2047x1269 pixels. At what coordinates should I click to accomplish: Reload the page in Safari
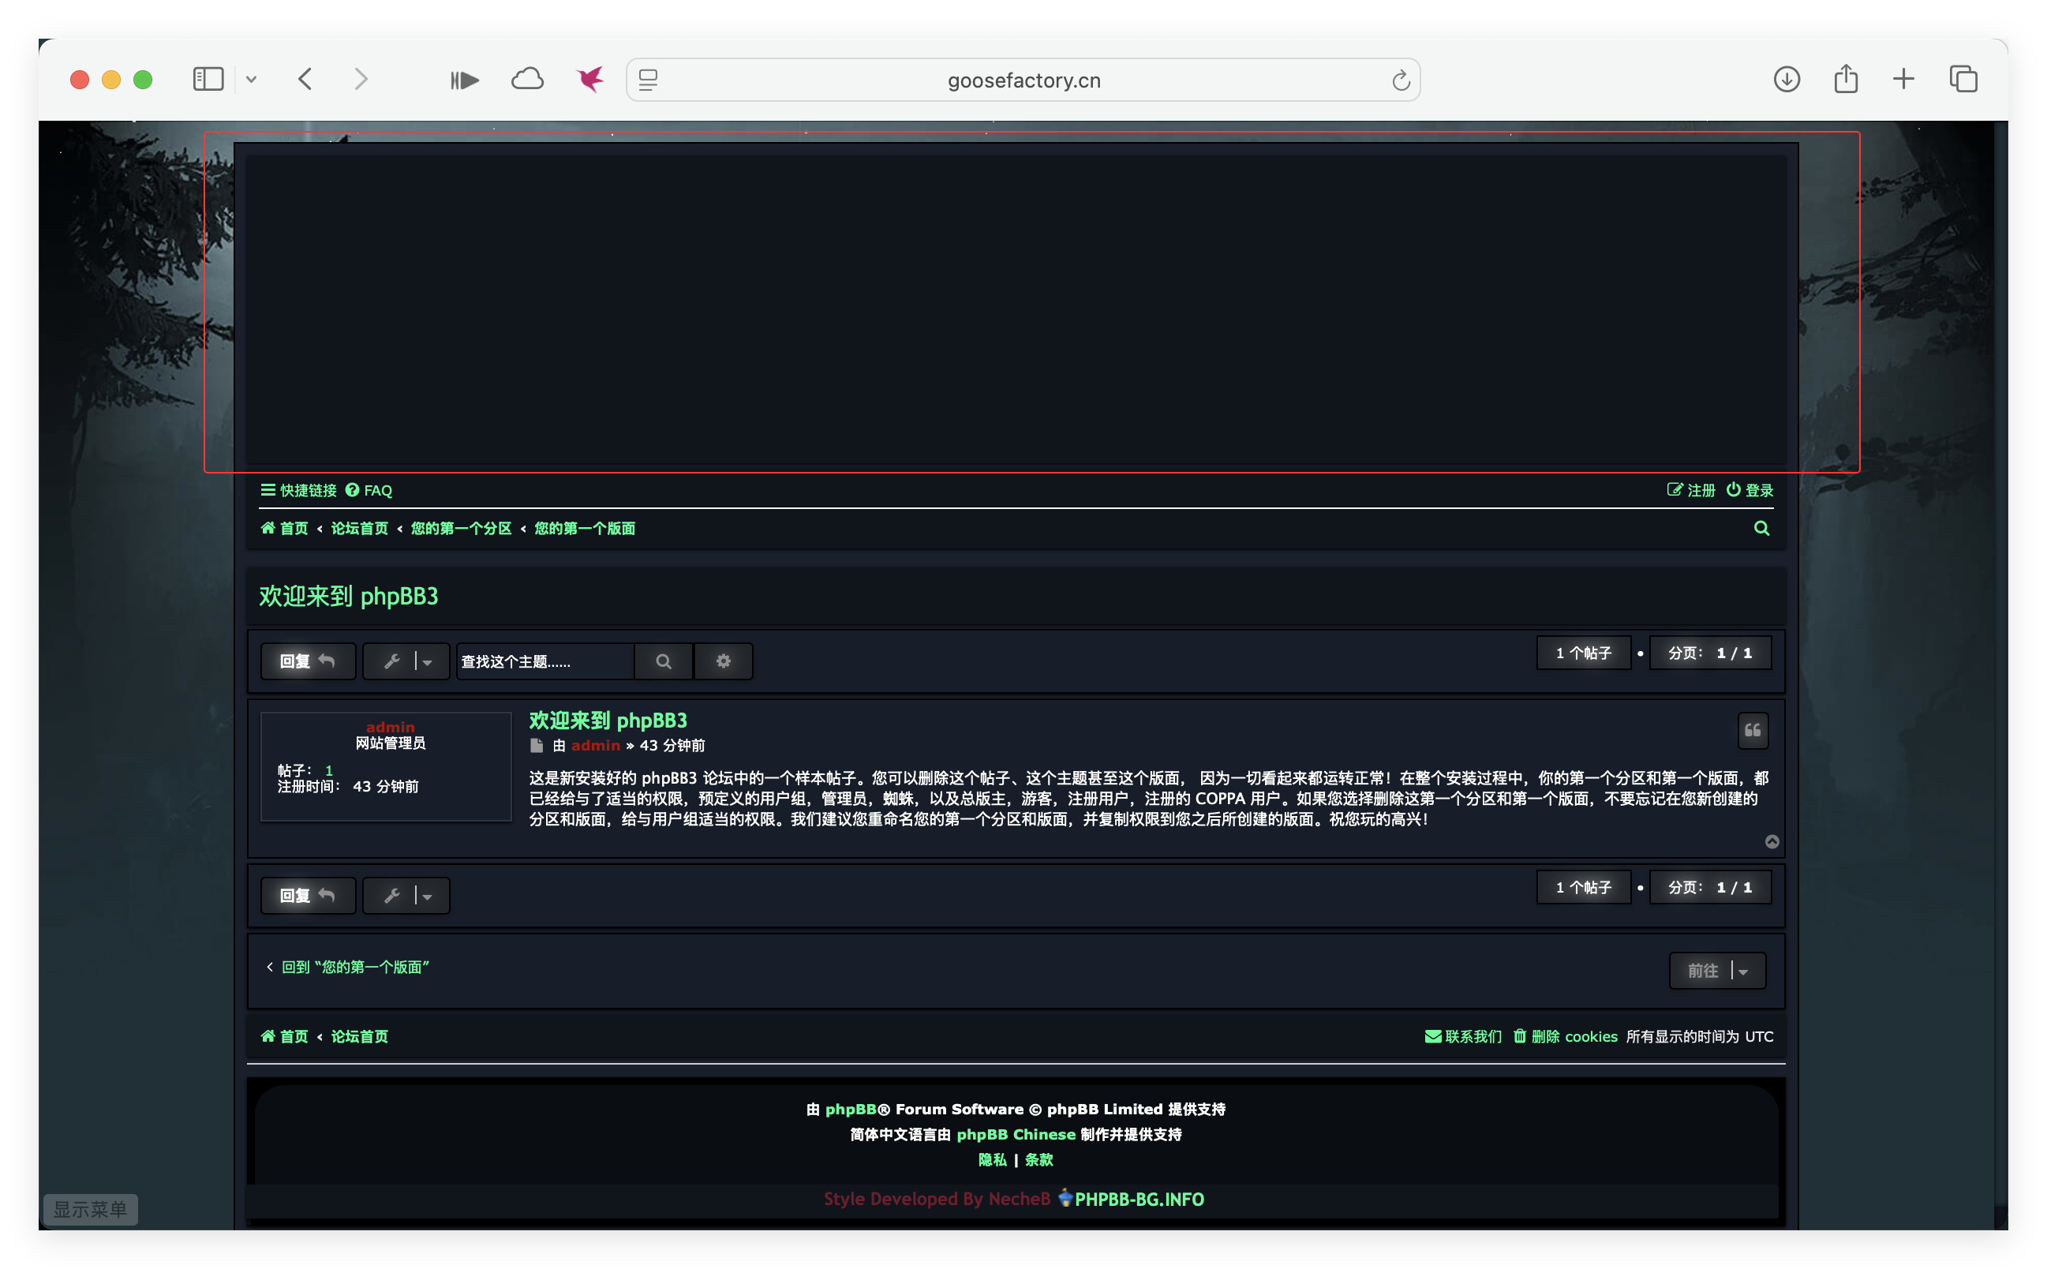1400,80
